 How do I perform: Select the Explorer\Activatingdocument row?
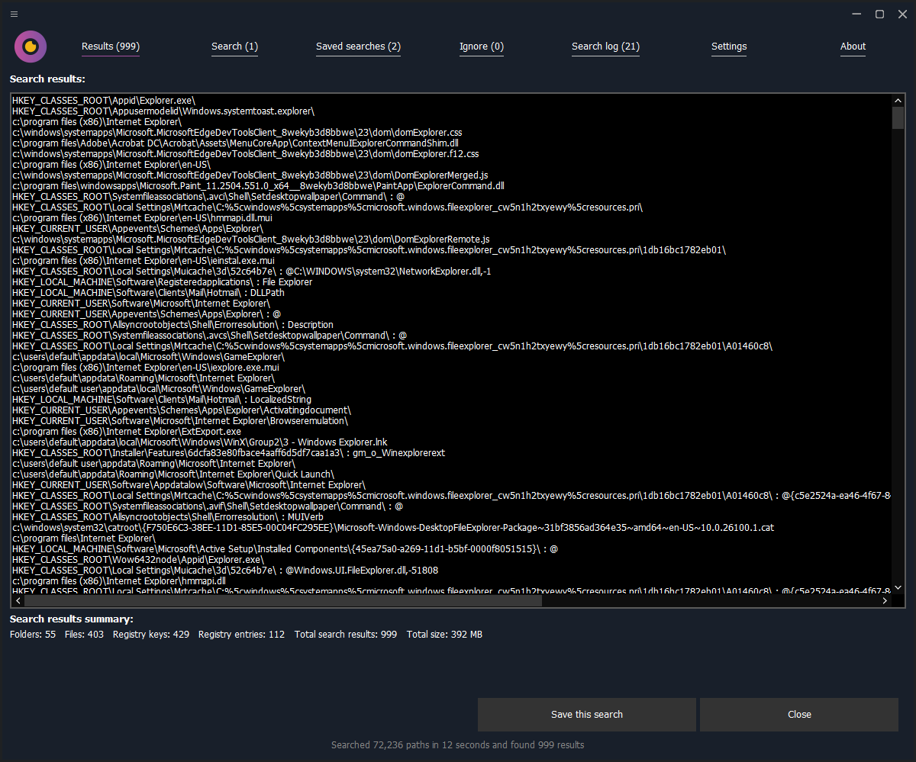(x=451, y=410)
